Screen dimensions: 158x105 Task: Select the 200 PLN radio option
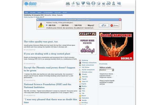click(60, 25)
